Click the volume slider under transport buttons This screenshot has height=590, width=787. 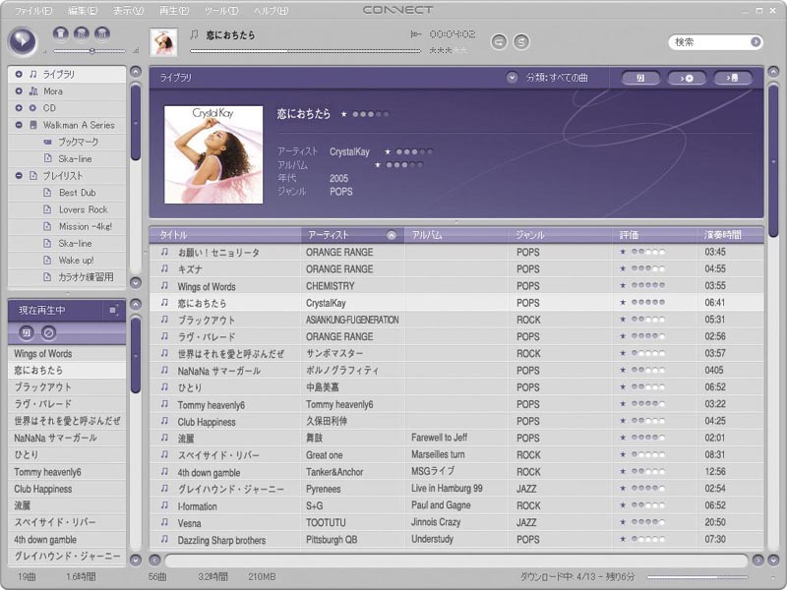(x=91, y=49)
